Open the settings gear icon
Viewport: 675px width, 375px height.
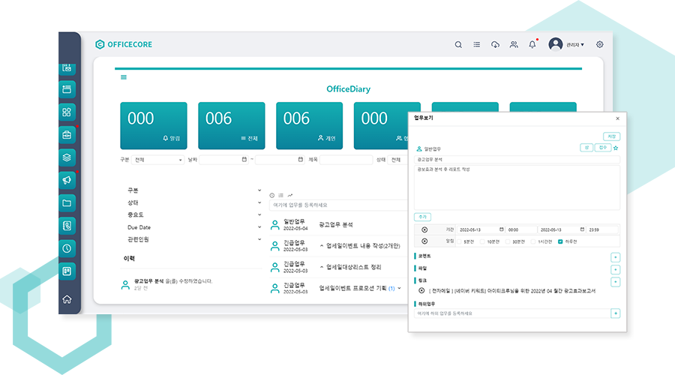[x=599, y=45]
